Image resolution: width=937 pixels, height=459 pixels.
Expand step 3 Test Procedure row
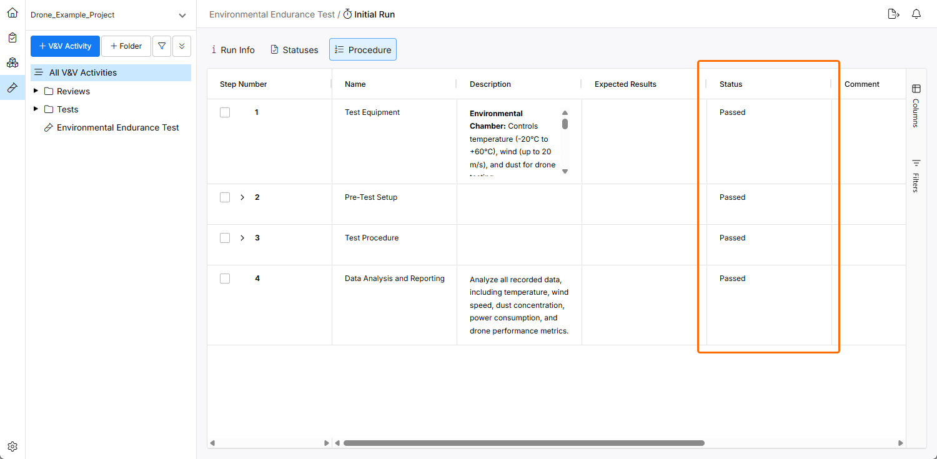pos(242,238)
